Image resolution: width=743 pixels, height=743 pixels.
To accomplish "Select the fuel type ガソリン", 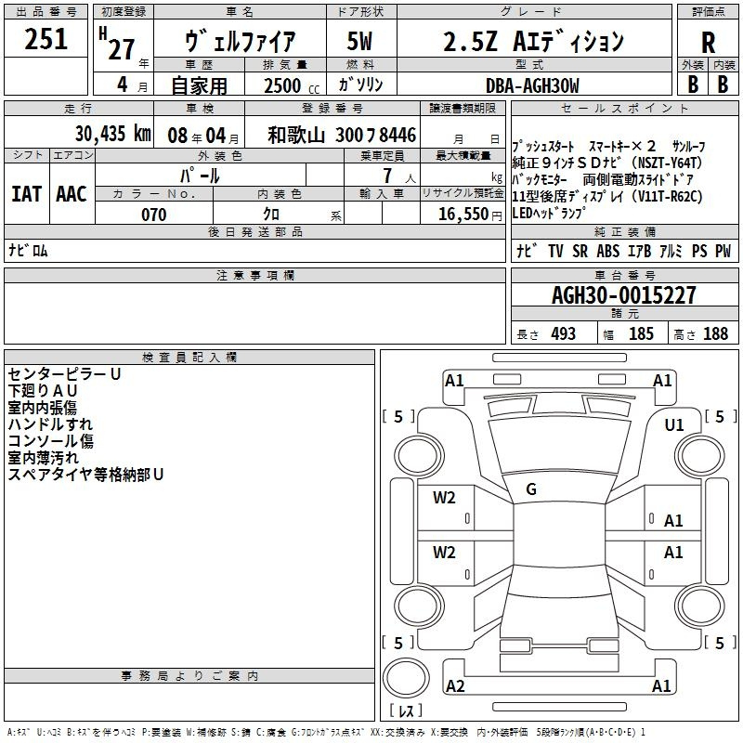I will click(x=360, y=85).
